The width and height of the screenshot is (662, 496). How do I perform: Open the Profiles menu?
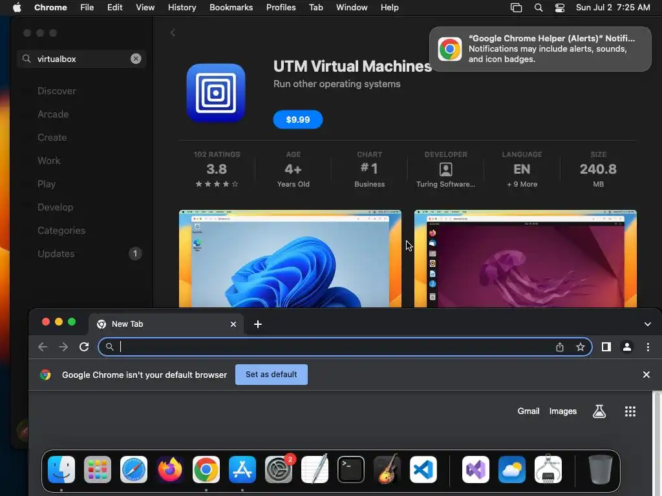[281, 7]
